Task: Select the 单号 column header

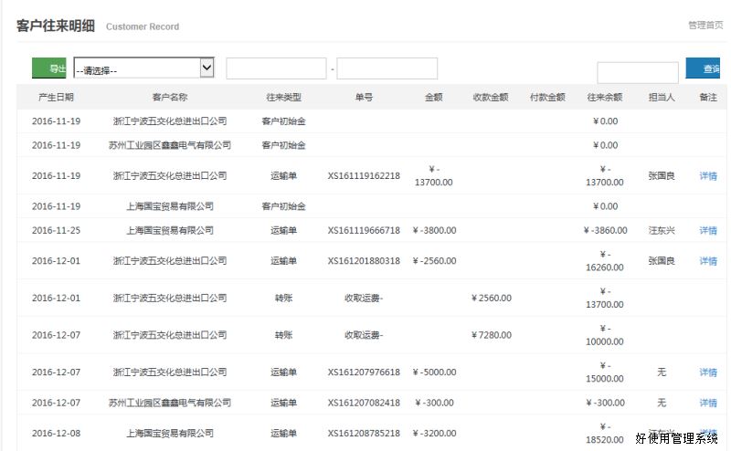Action: [364, 97]
